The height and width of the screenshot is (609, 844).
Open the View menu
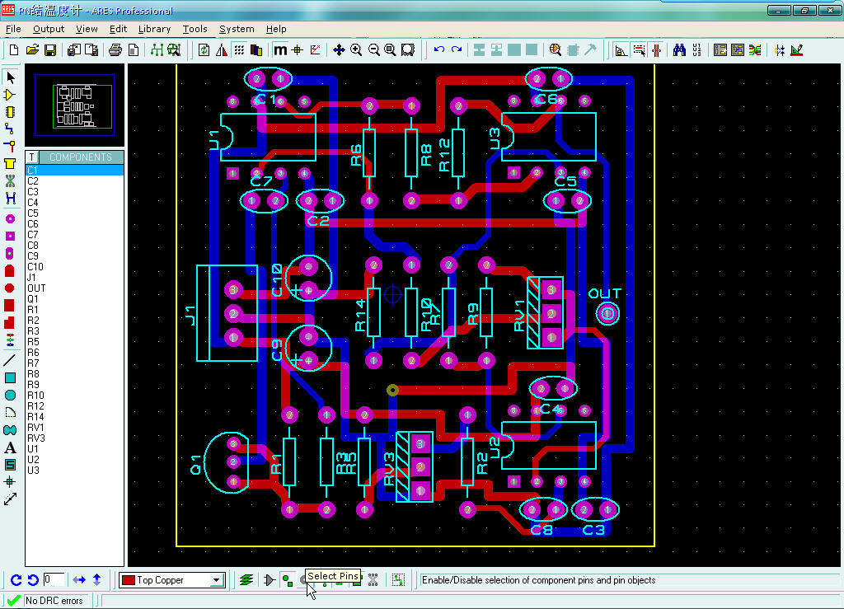coord(87,29)
